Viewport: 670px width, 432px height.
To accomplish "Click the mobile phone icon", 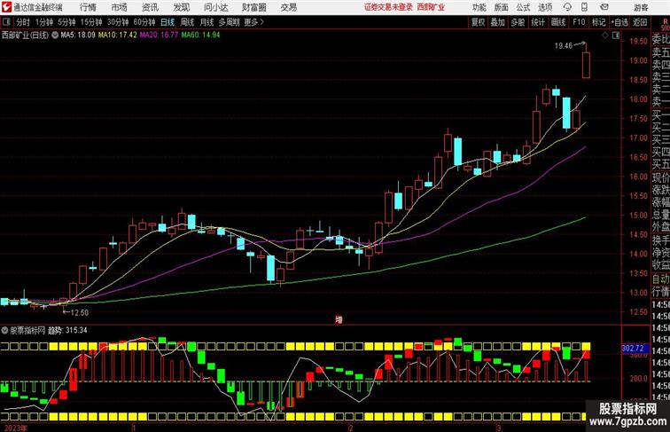I will tap(585, 7).
